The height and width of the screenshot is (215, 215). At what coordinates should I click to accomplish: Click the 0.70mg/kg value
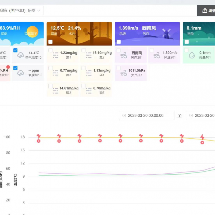[x=102, y=88]
